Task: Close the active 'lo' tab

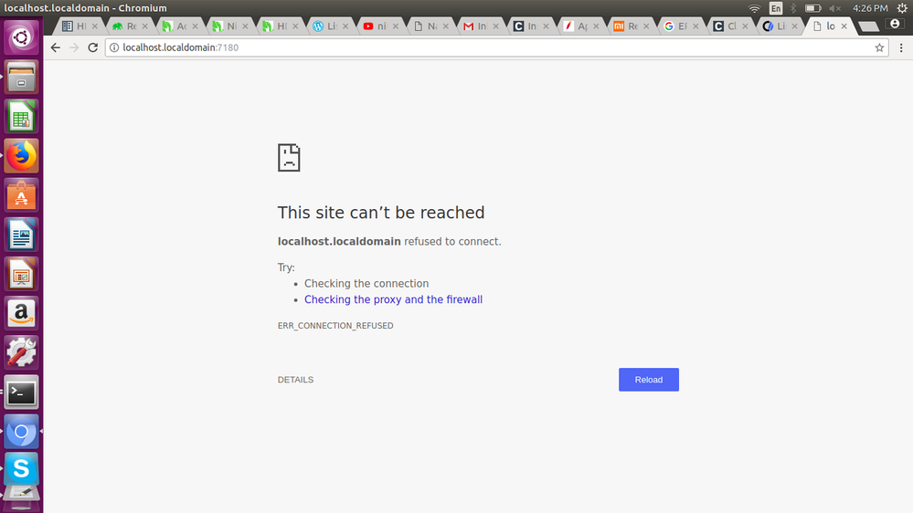Action: (844, 26)
